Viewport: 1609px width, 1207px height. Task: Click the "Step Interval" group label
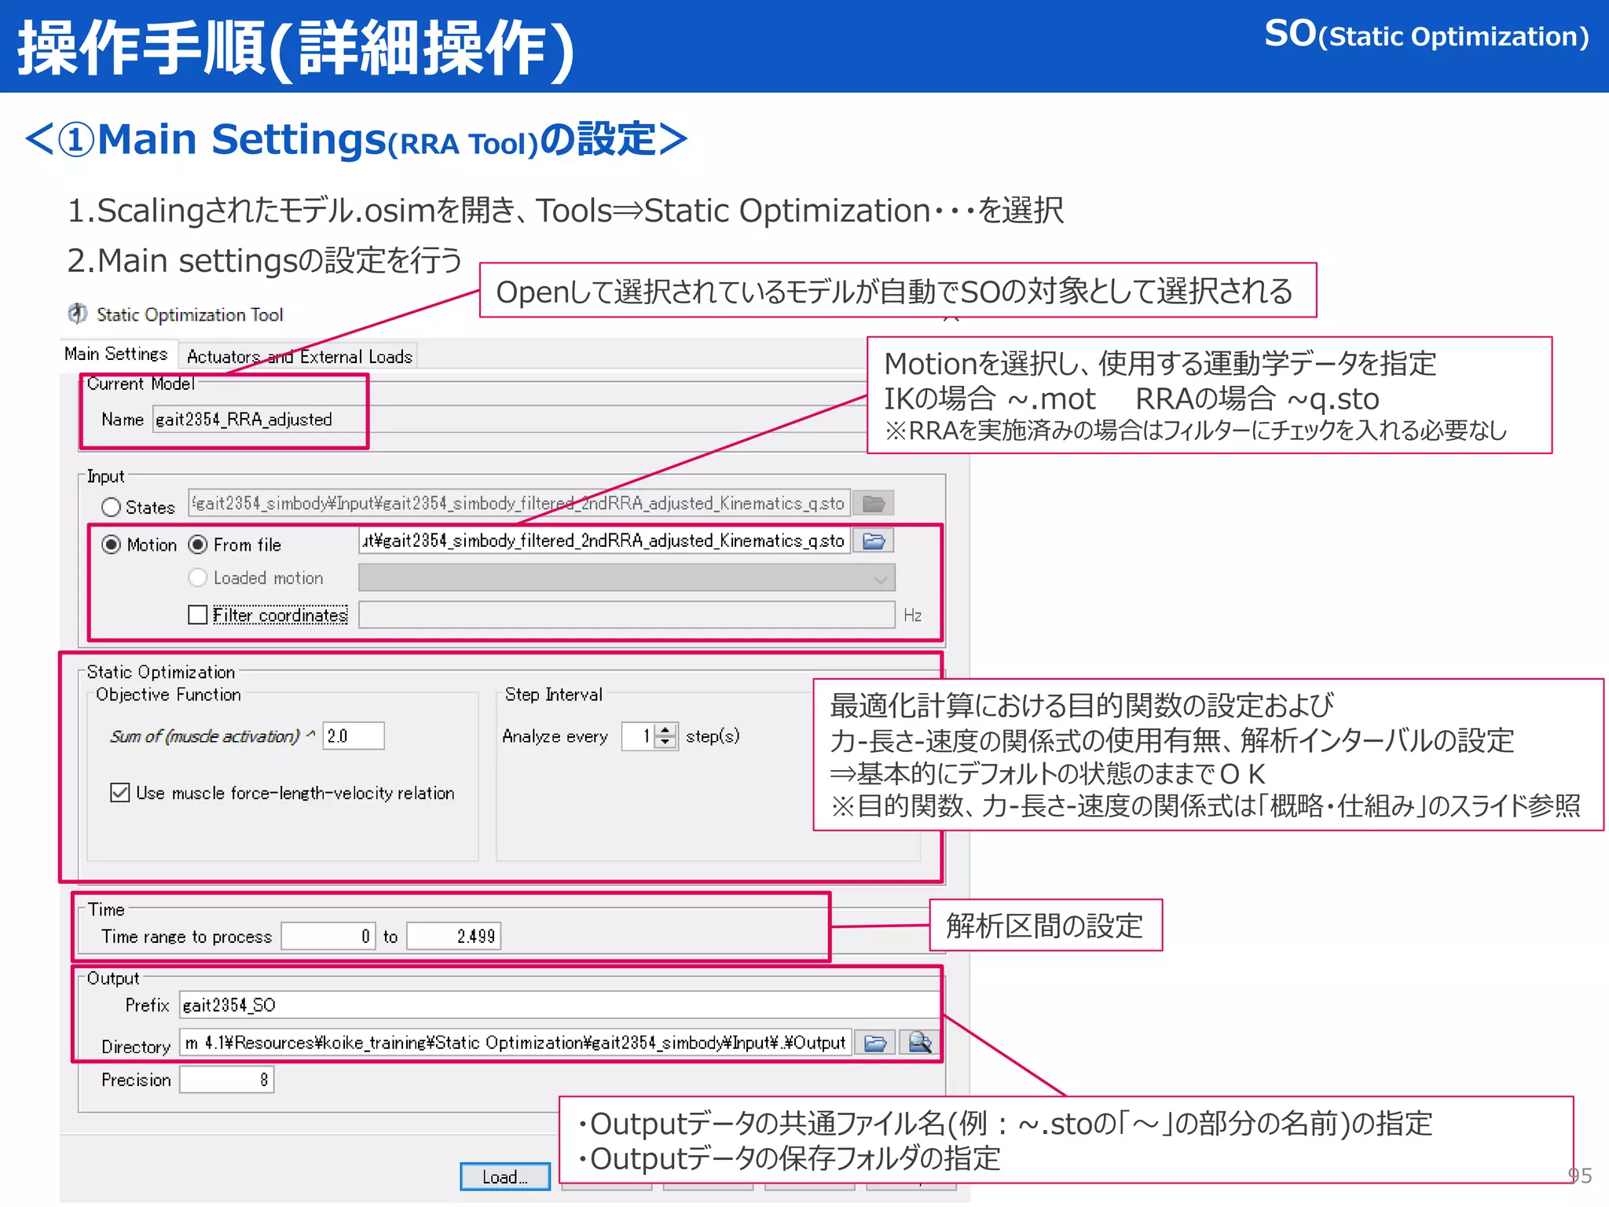pos(554,695)
